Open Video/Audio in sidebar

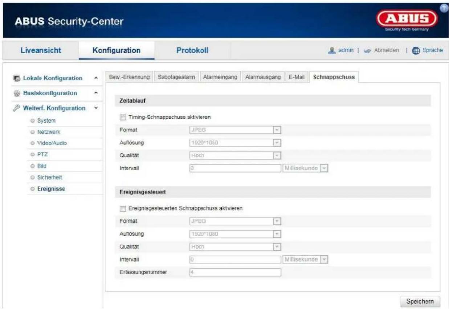point(52,143)
